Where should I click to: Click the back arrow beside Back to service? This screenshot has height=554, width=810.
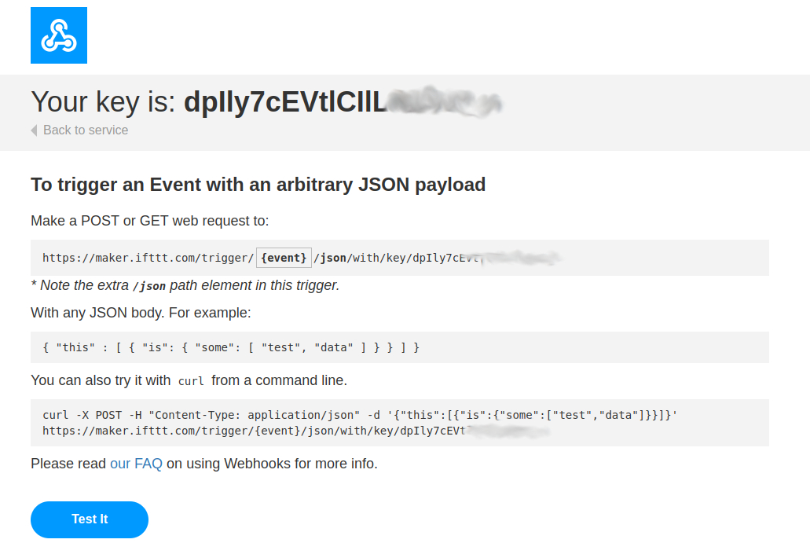[x=34, y=130]
